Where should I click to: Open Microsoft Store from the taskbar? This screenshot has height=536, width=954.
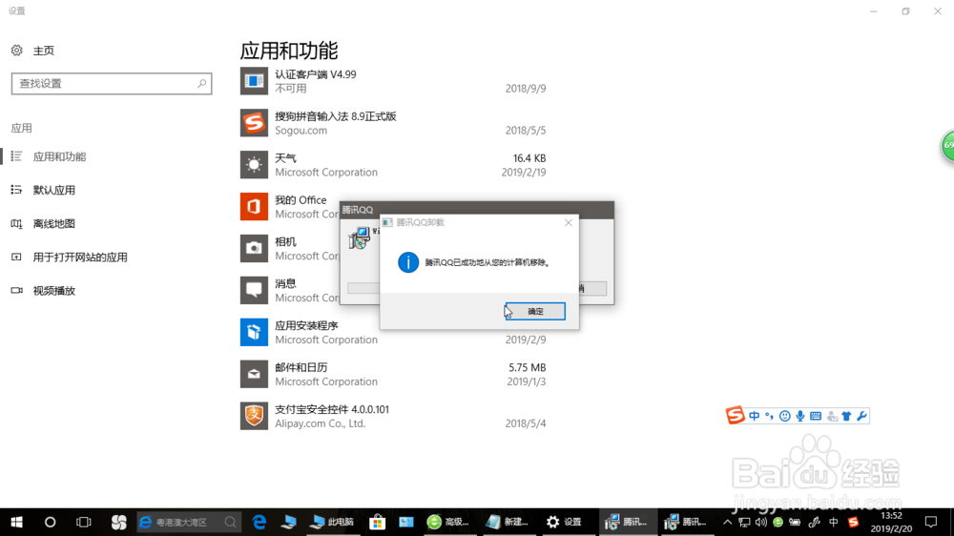(377, 522)
